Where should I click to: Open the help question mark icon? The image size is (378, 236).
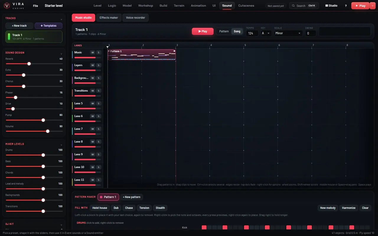click(346, 6)
